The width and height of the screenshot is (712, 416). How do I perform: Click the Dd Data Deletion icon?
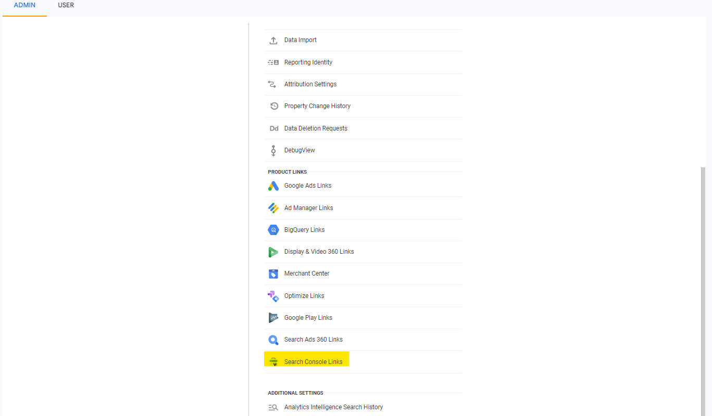(x=274, y=128)
